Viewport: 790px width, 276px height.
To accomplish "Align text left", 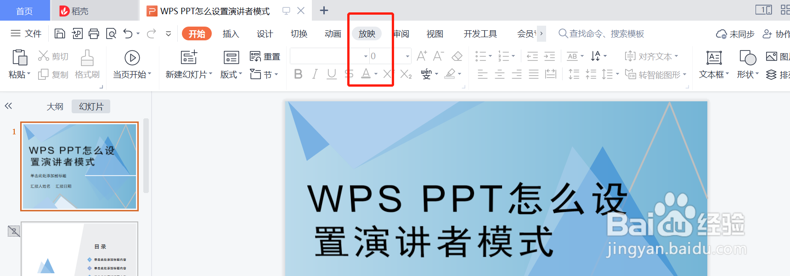I will (482, 74).
